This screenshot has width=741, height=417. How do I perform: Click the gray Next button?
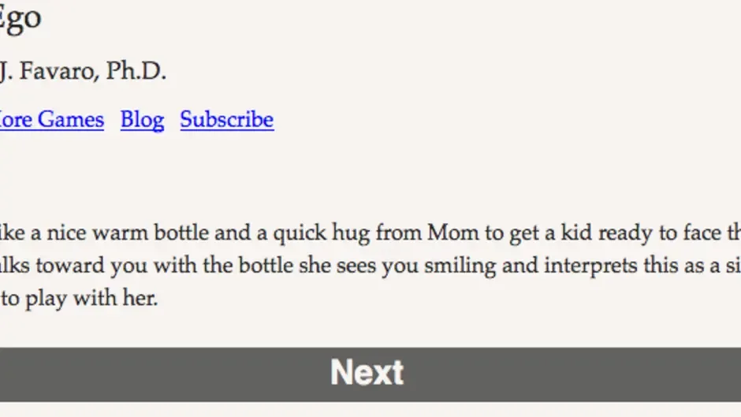click(370, 374)
